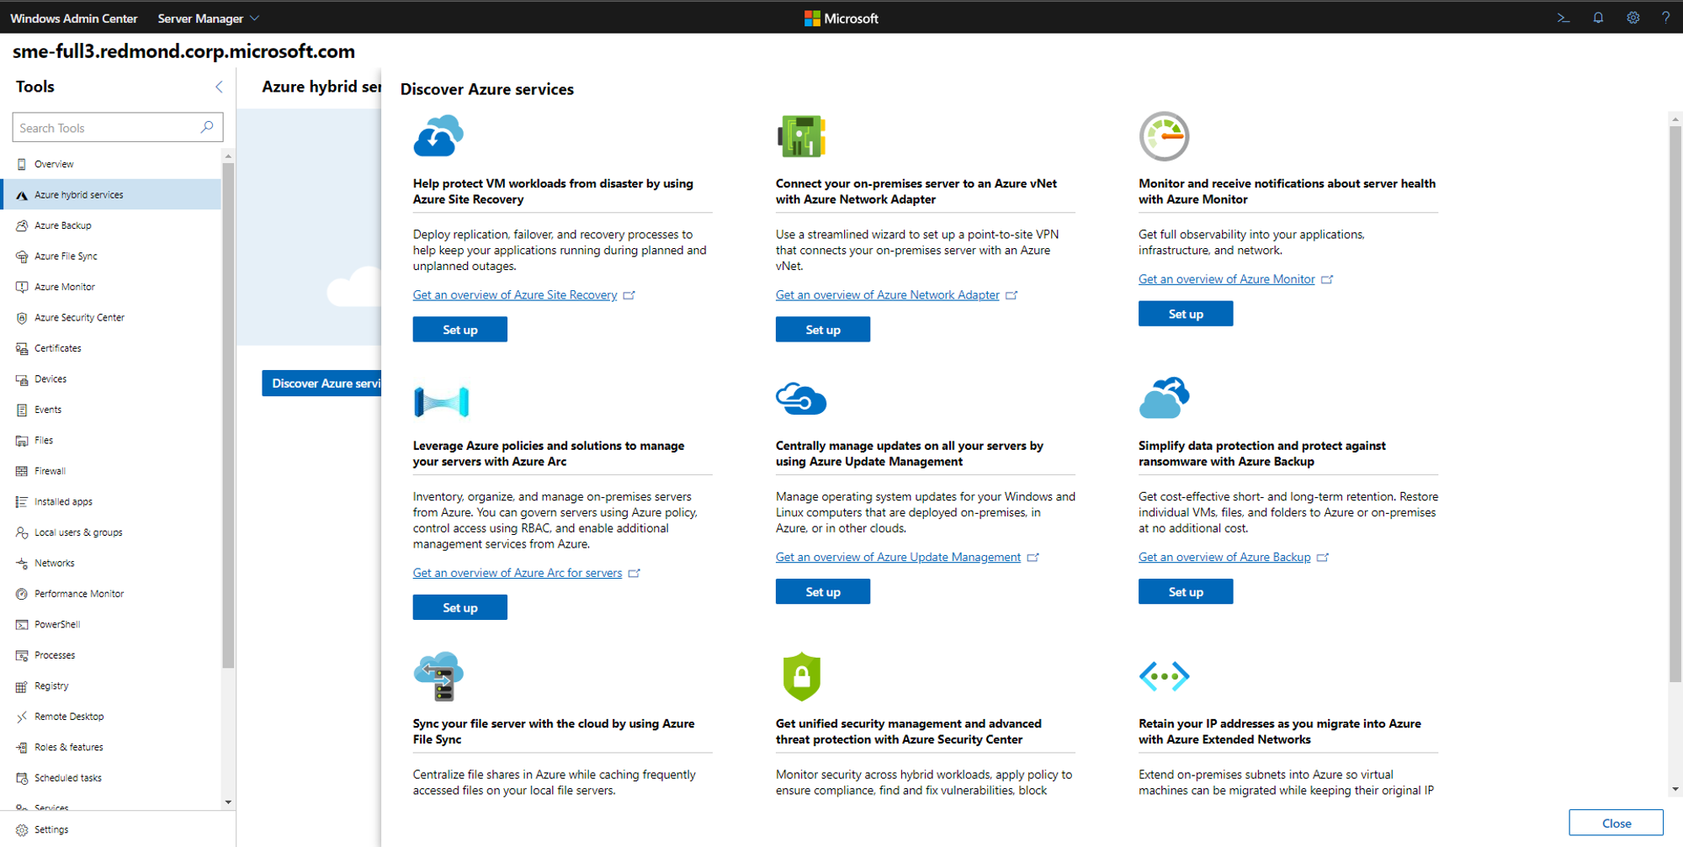Open Get an overview of Azure Monitor
Viewport: 1683px width, 847px height.
coord(1226,279)
